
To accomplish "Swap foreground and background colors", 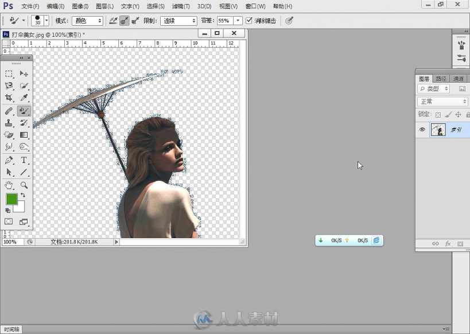I will 23,196.
